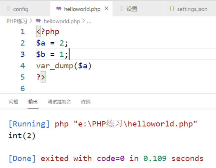Click the code line $b = 1;
The height and width of the screenshot is (168, 216).
click(52, 54)
